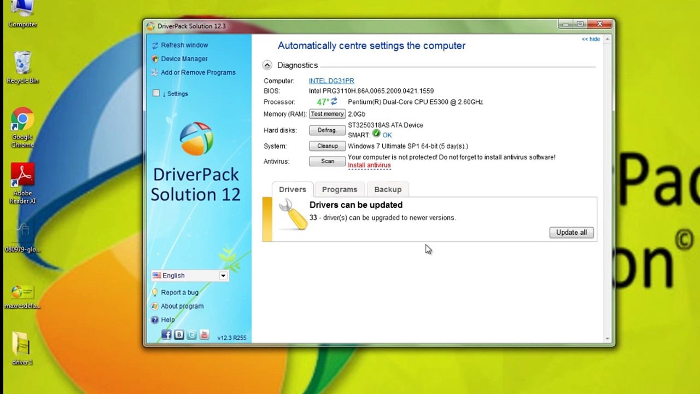This screenshot has height=394, width=700.
Task: Open Add or Remove Programs
Action: click(198, 72)
